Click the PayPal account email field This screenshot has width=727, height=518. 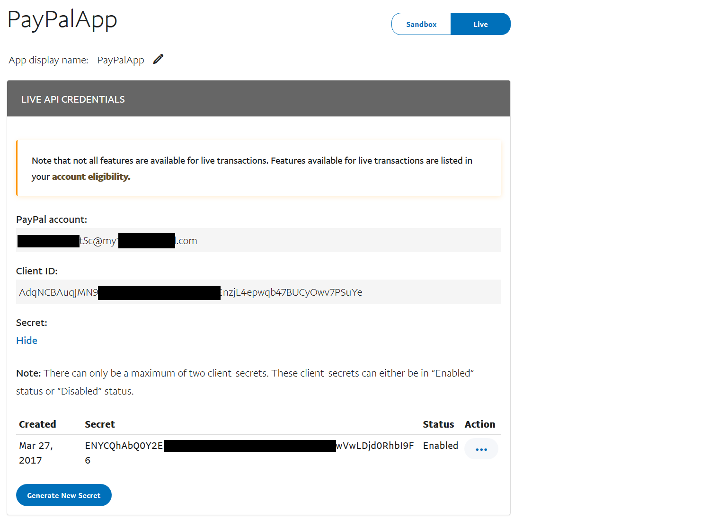coord(258,240)
